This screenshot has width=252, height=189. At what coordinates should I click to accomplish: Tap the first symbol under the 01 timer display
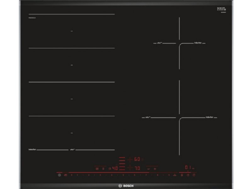182,175
